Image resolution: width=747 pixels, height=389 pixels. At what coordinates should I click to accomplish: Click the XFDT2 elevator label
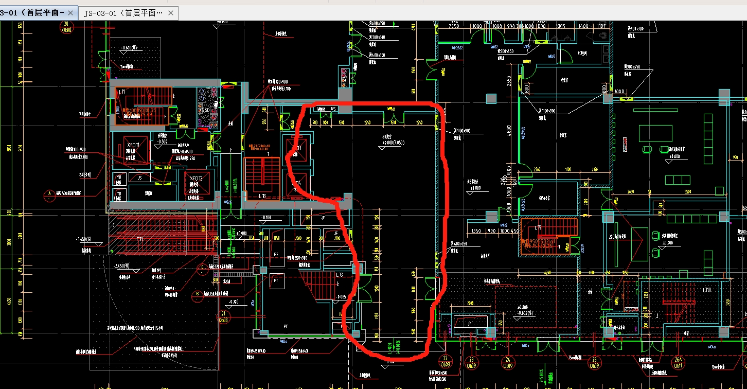tap(197, 178)
